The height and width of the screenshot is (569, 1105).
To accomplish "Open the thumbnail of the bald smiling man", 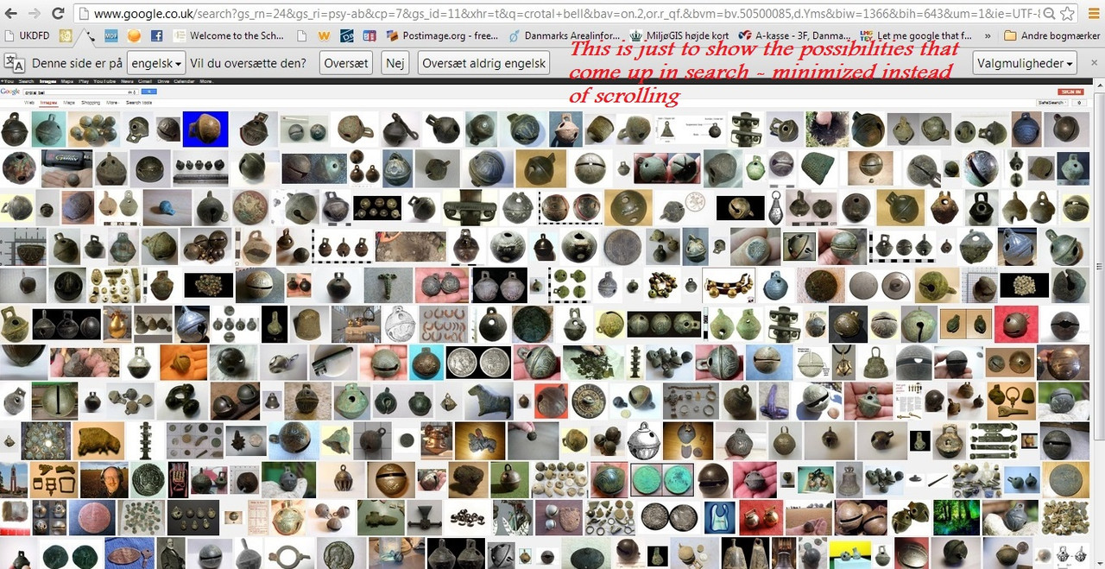I will tap(104, 480).
